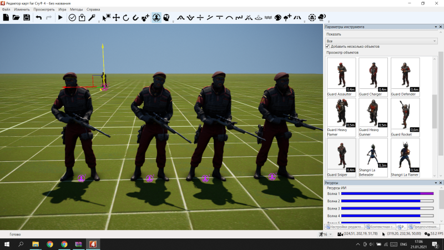This screenshot has width=444, height=250.
Task: Choose the Guard Sniper thumbnail
Action: (x=341, y=158)
